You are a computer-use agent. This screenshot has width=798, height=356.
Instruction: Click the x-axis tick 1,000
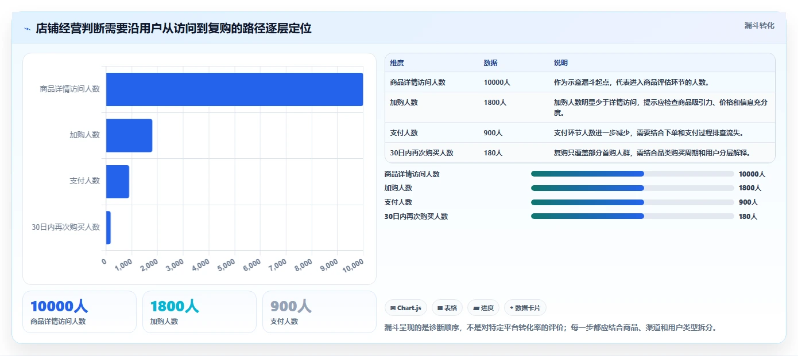[123, 264]
